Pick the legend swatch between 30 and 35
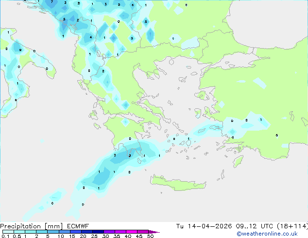308x238 pixels. [x=109, y=232]
